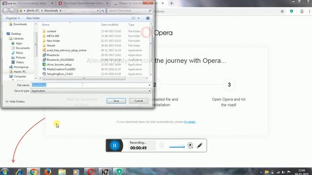The width and height of the screenshot is (312, 175).
Task: Go back in the Save As dialog
Action: click(5, 11)
